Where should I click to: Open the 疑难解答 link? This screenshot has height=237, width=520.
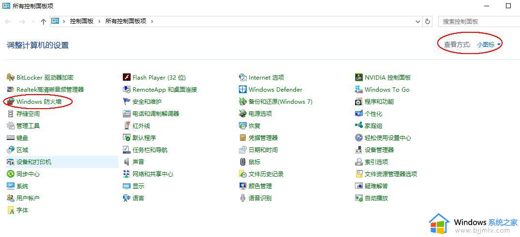[376, 186]
